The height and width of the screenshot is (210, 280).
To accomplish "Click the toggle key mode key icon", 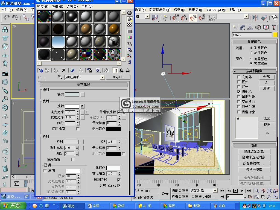I will click(x=165, y=194).
